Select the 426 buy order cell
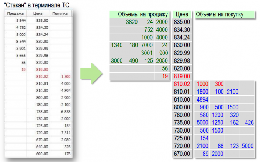 click(x=248, y=122)
